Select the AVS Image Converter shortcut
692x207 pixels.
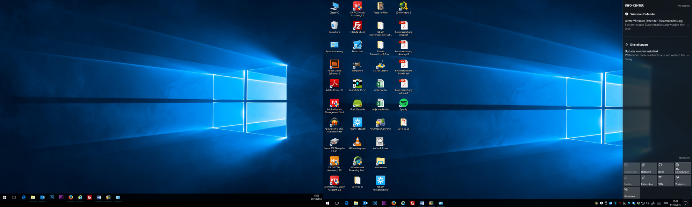tap(381, 124)
